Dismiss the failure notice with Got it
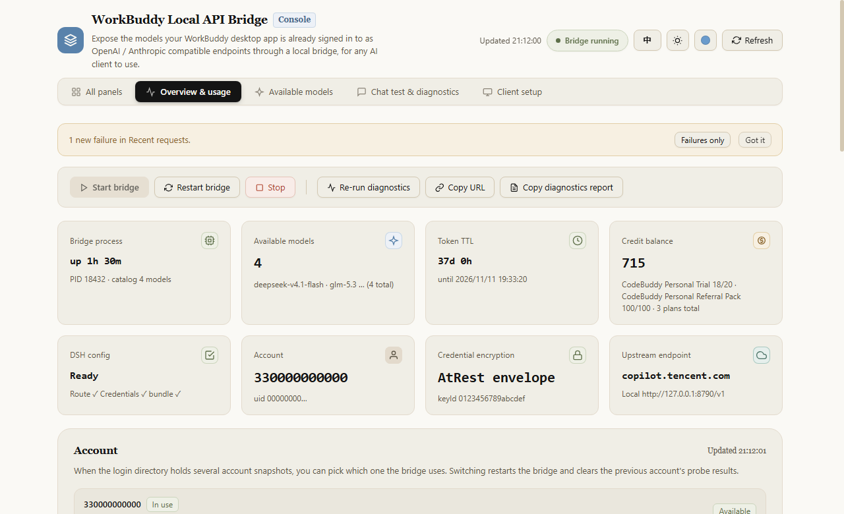The image size is (844, 514). tap(755, 140)
